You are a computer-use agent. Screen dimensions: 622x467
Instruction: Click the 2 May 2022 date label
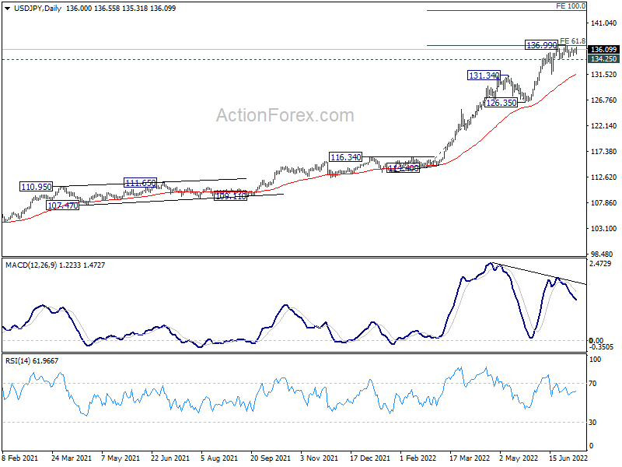519,458
